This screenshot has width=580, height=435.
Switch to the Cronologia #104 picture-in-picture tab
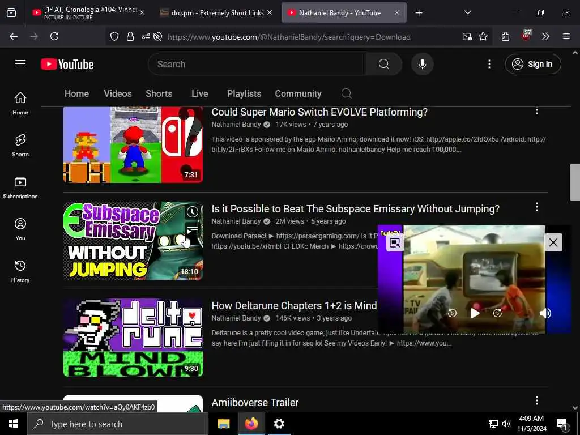click(x=88, y=13)
